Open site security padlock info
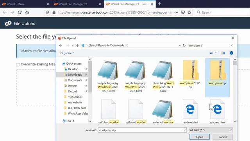This screenshot has width=250, height=141. coord(54,12)
